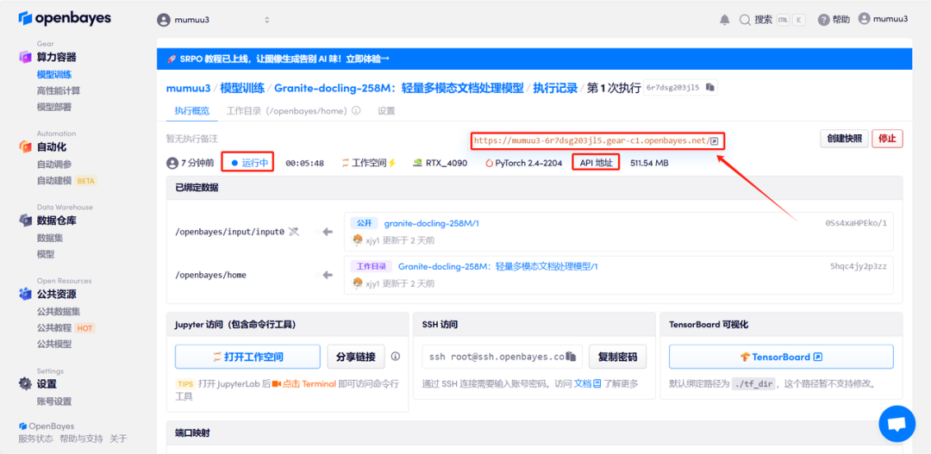Open 自动调参 in the sidebar
Image resolution: width=931 pixels, height=454 pixels.
[x=54, y=164]
